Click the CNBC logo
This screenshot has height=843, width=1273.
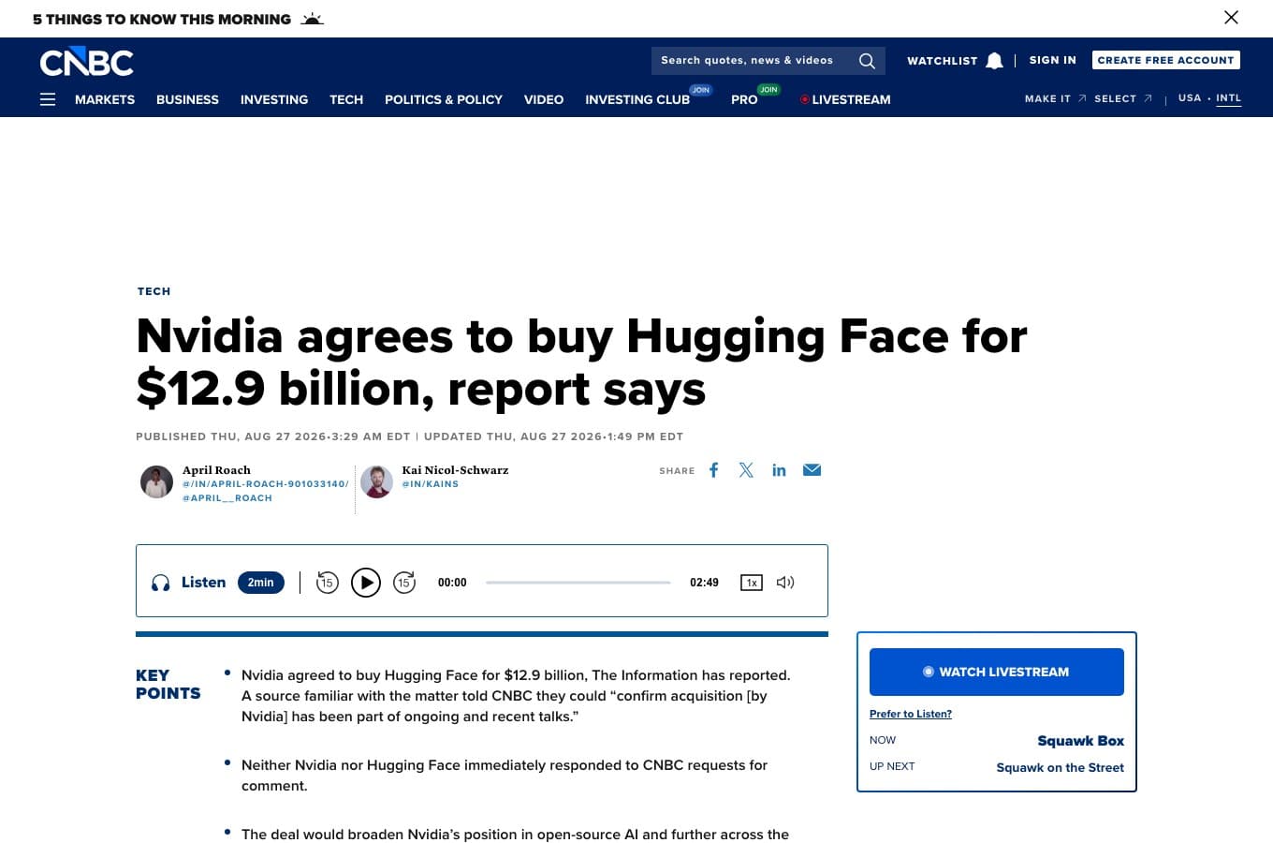point(86,62)
